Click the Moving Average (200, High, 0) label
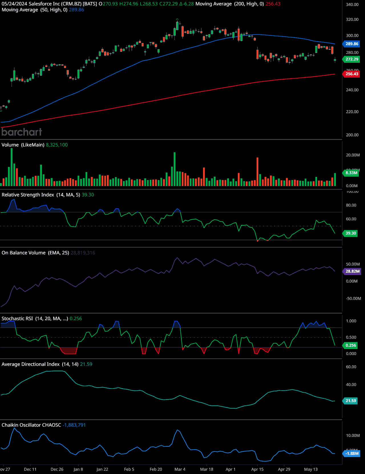Screen dimensions: 365x474 point(230,4)
